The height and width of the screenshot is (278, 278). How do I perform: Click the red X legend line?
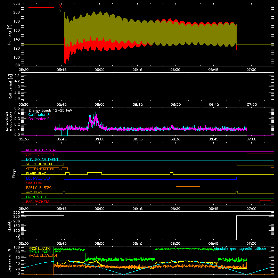coord(41,7)
